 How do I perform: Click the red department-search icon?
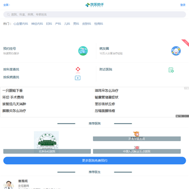(78, 70)
